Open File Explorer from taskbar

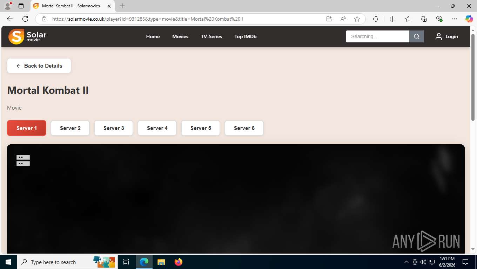click(161, 262)
